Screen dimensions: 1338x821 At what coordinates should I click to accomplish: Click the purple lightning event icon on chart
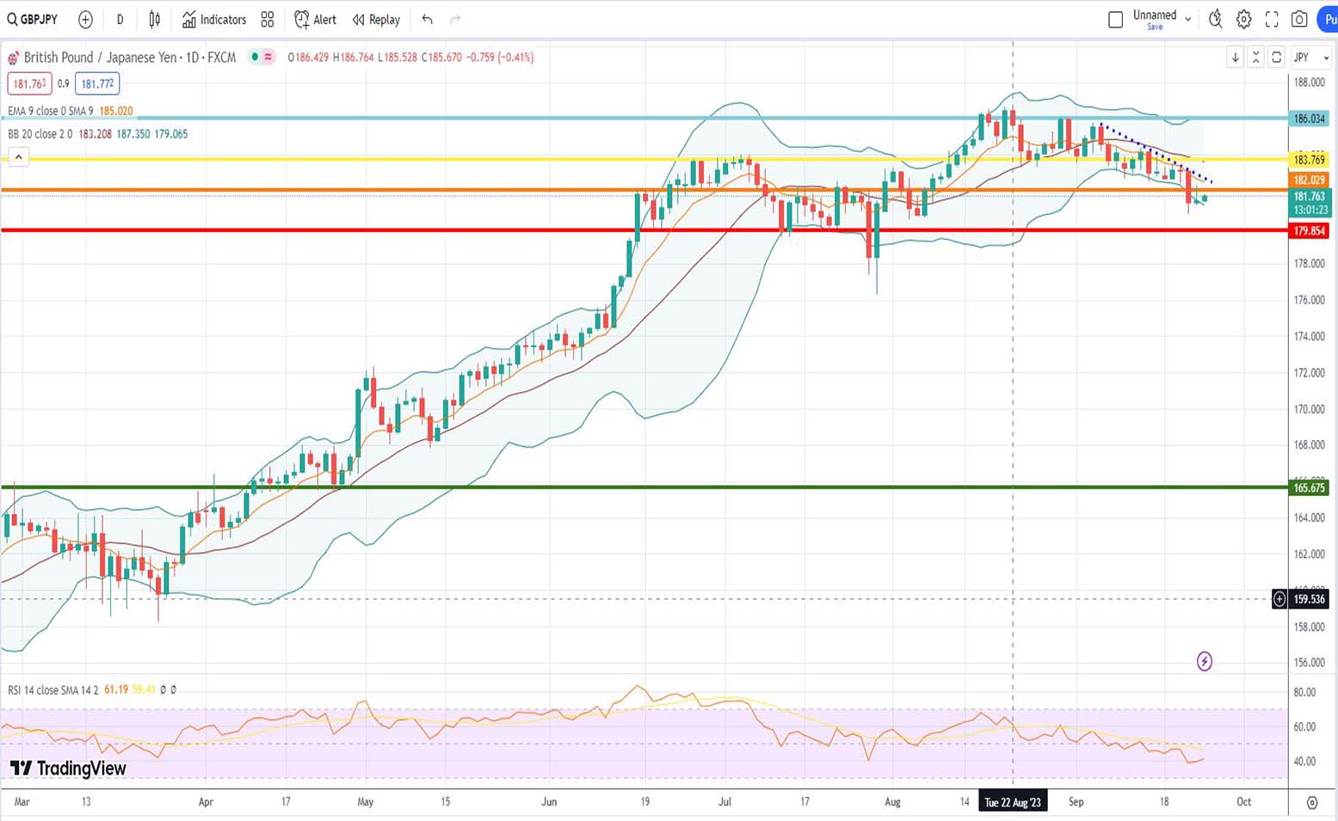point(1205,661)
